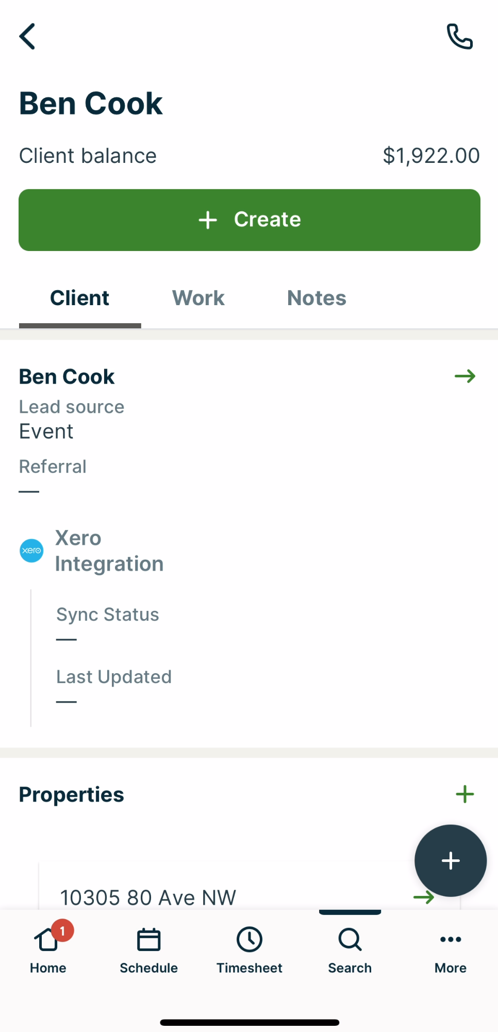Switch to the Client tab
Screen dimensions: 498x1032
tap(80, 298)
